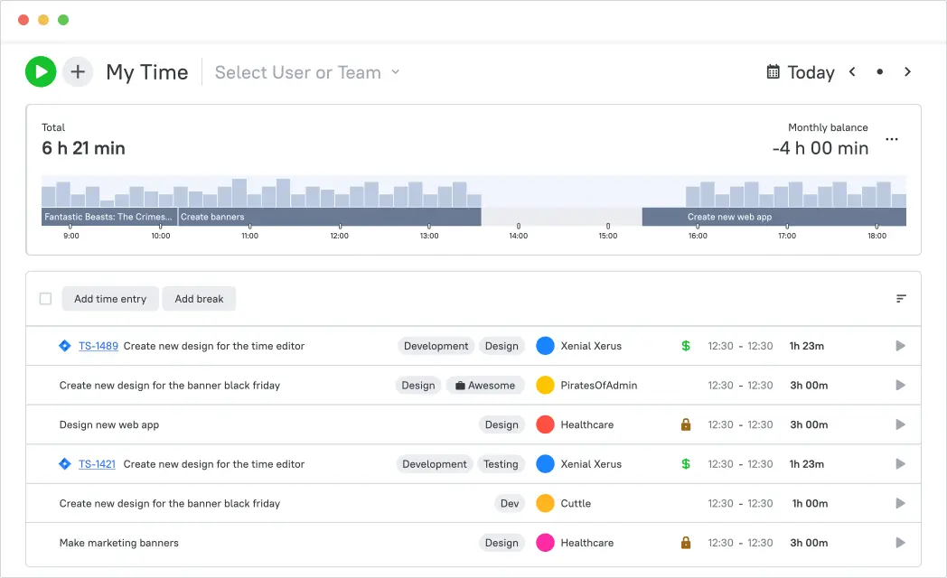Click the Add break button
This screenshot has height=578, width=947.
(199, 298)
